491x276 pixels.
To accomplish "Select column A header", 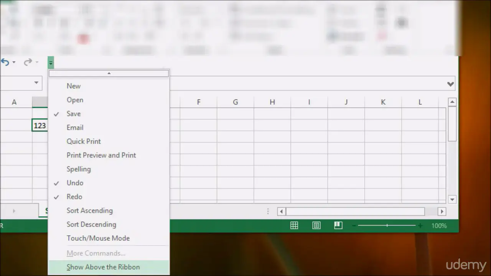I will pyautogui.click(x=14, y=102).
